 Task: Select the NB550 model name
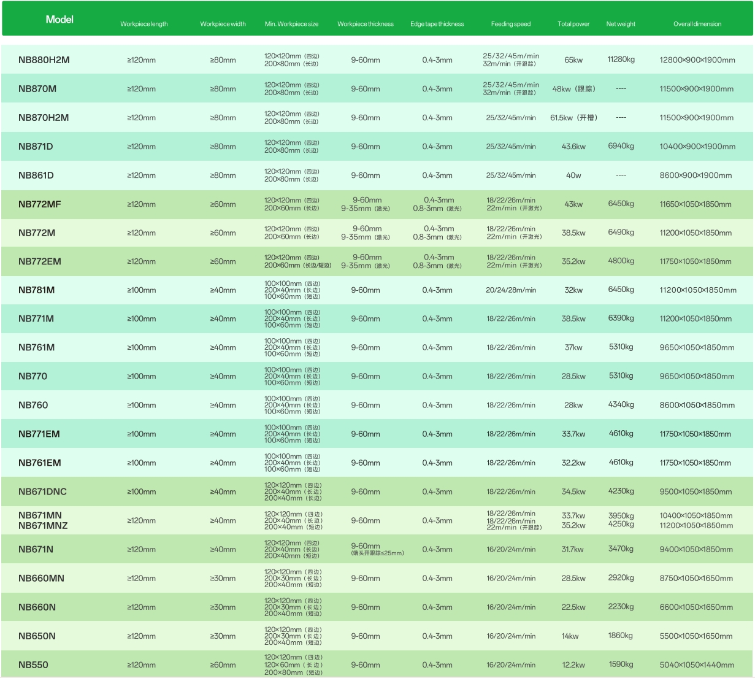(x=33, y=665)
